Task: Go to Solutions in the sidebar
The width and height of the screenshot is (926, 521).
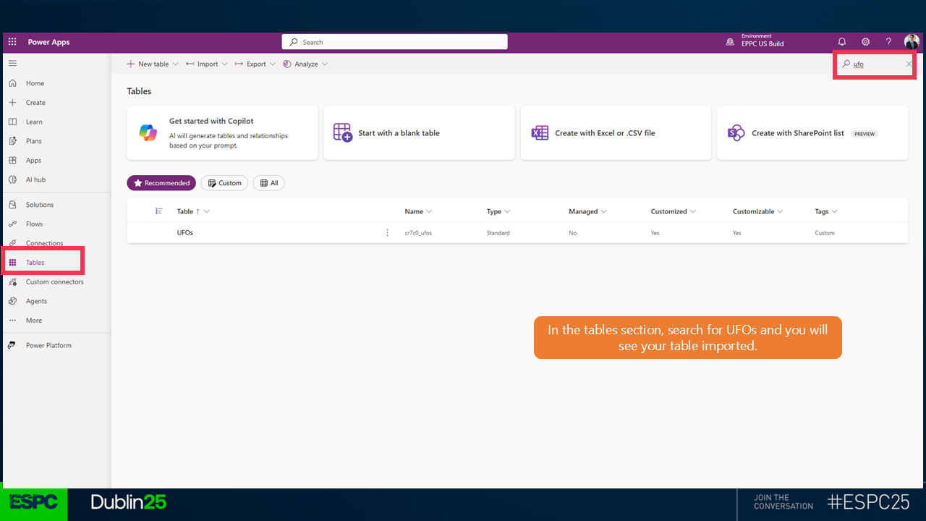Action: tap(40, 205)
